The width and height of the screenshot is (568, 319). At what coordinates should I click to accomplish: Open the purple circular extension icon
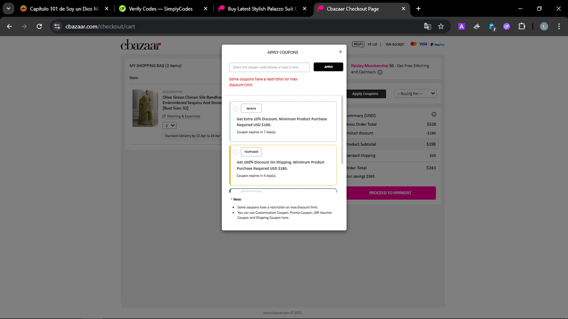coord(507,26)
